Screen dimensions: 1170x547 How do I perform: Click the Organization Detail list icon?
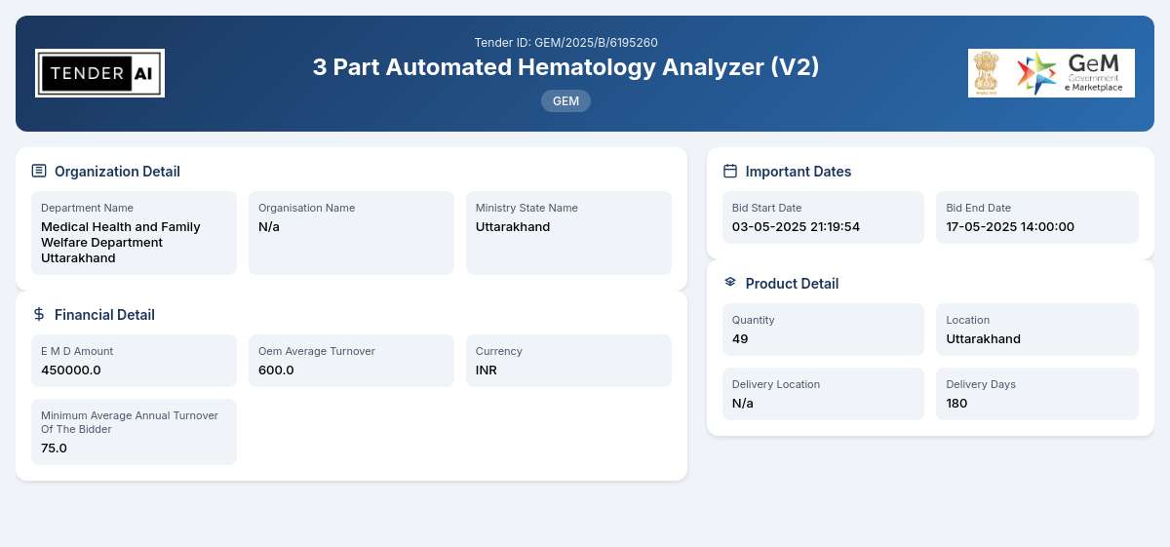[x=39, y=171]
